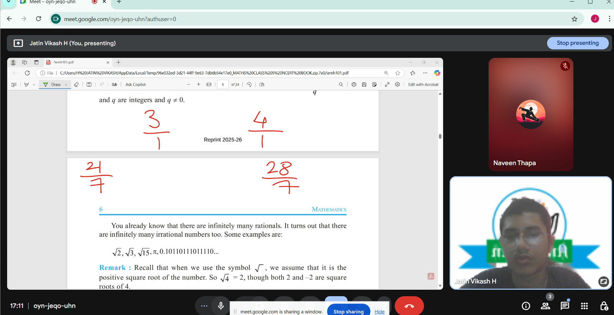This screenshot has height=315, width=614.
Task: Open the PDF settings gear icon
Action: coord(397,85)
